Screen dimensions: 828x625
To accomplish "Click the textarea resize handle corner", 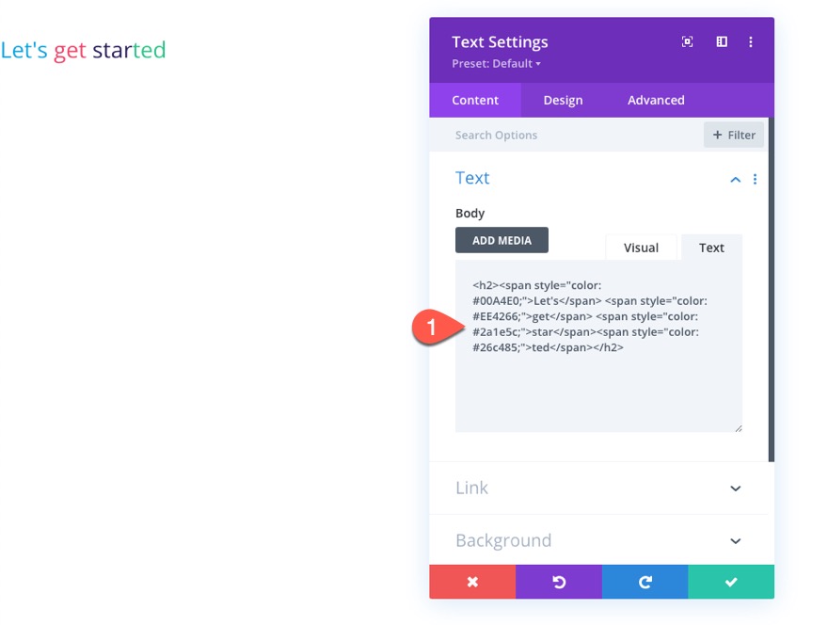I will pos(739,428).
